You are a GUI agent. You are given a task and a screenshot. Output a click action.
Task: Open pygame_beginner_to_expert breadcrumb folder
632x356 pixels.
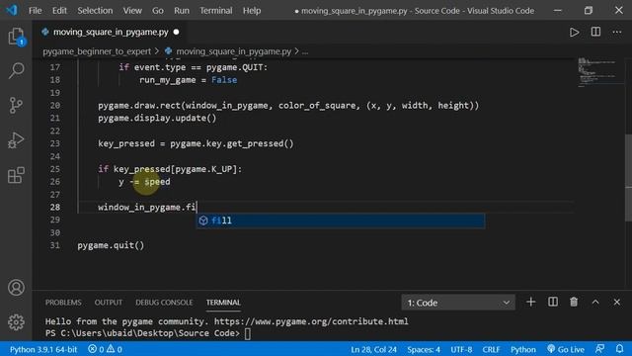pos(97,51)
